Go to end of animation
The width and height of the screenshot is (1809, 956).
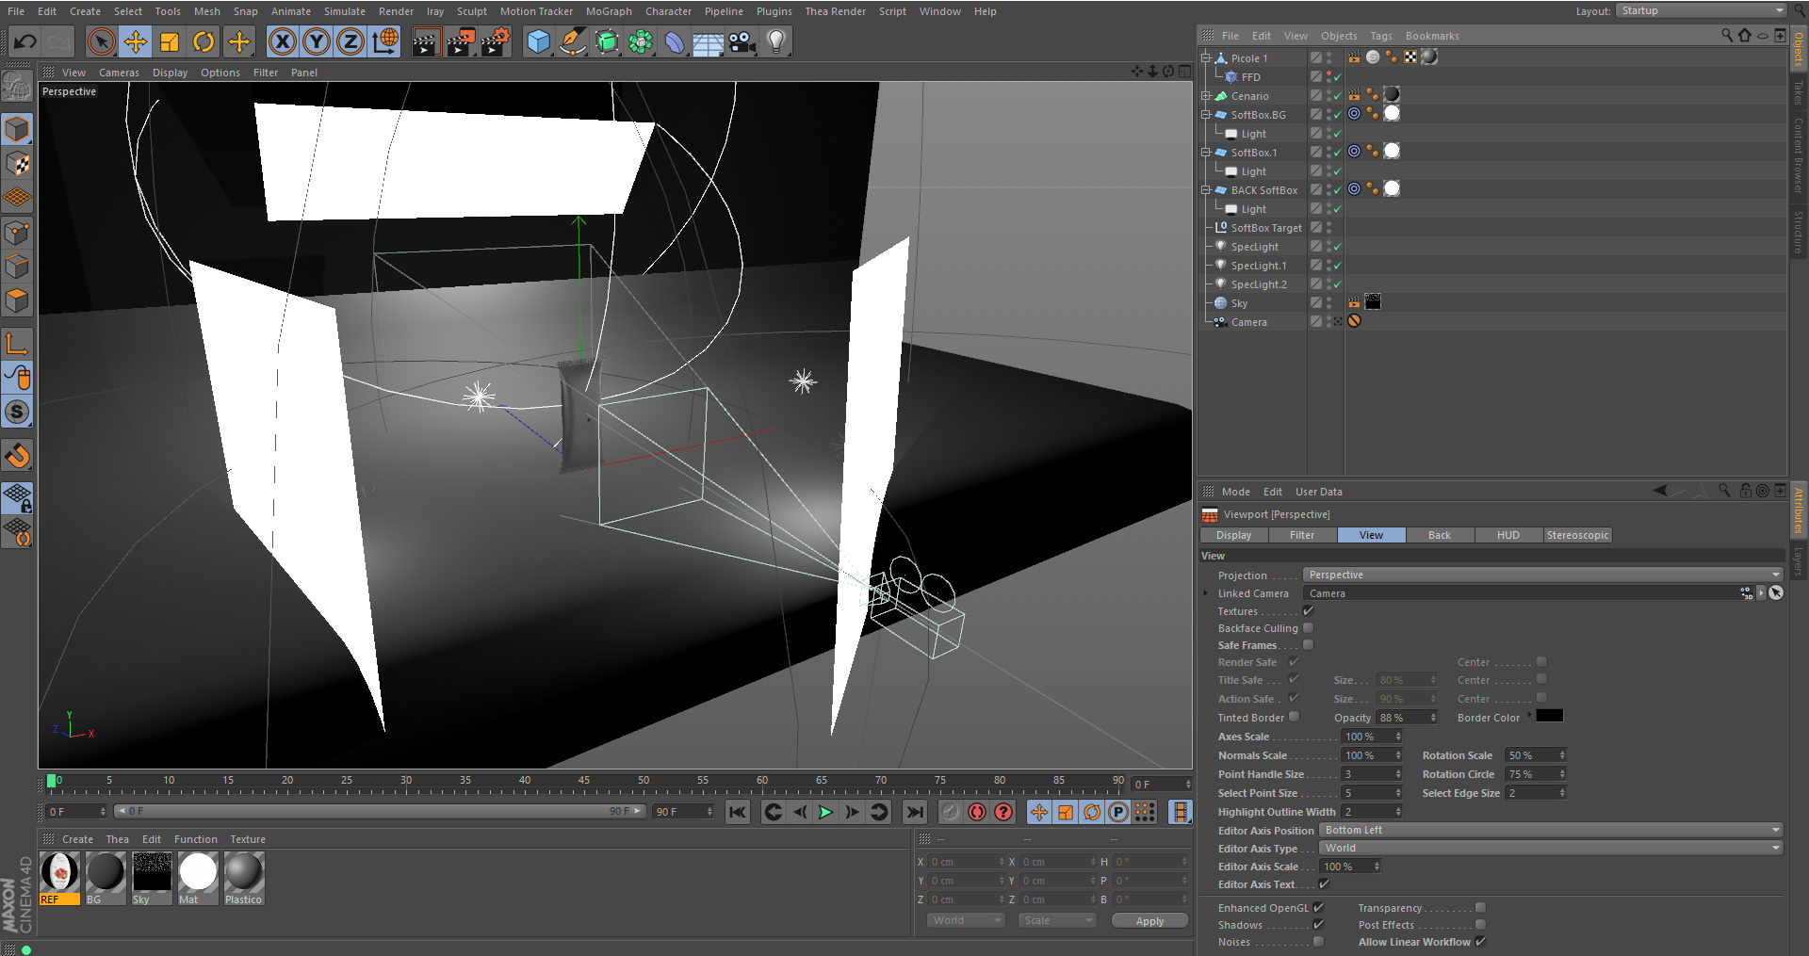[x=914, y=812]
